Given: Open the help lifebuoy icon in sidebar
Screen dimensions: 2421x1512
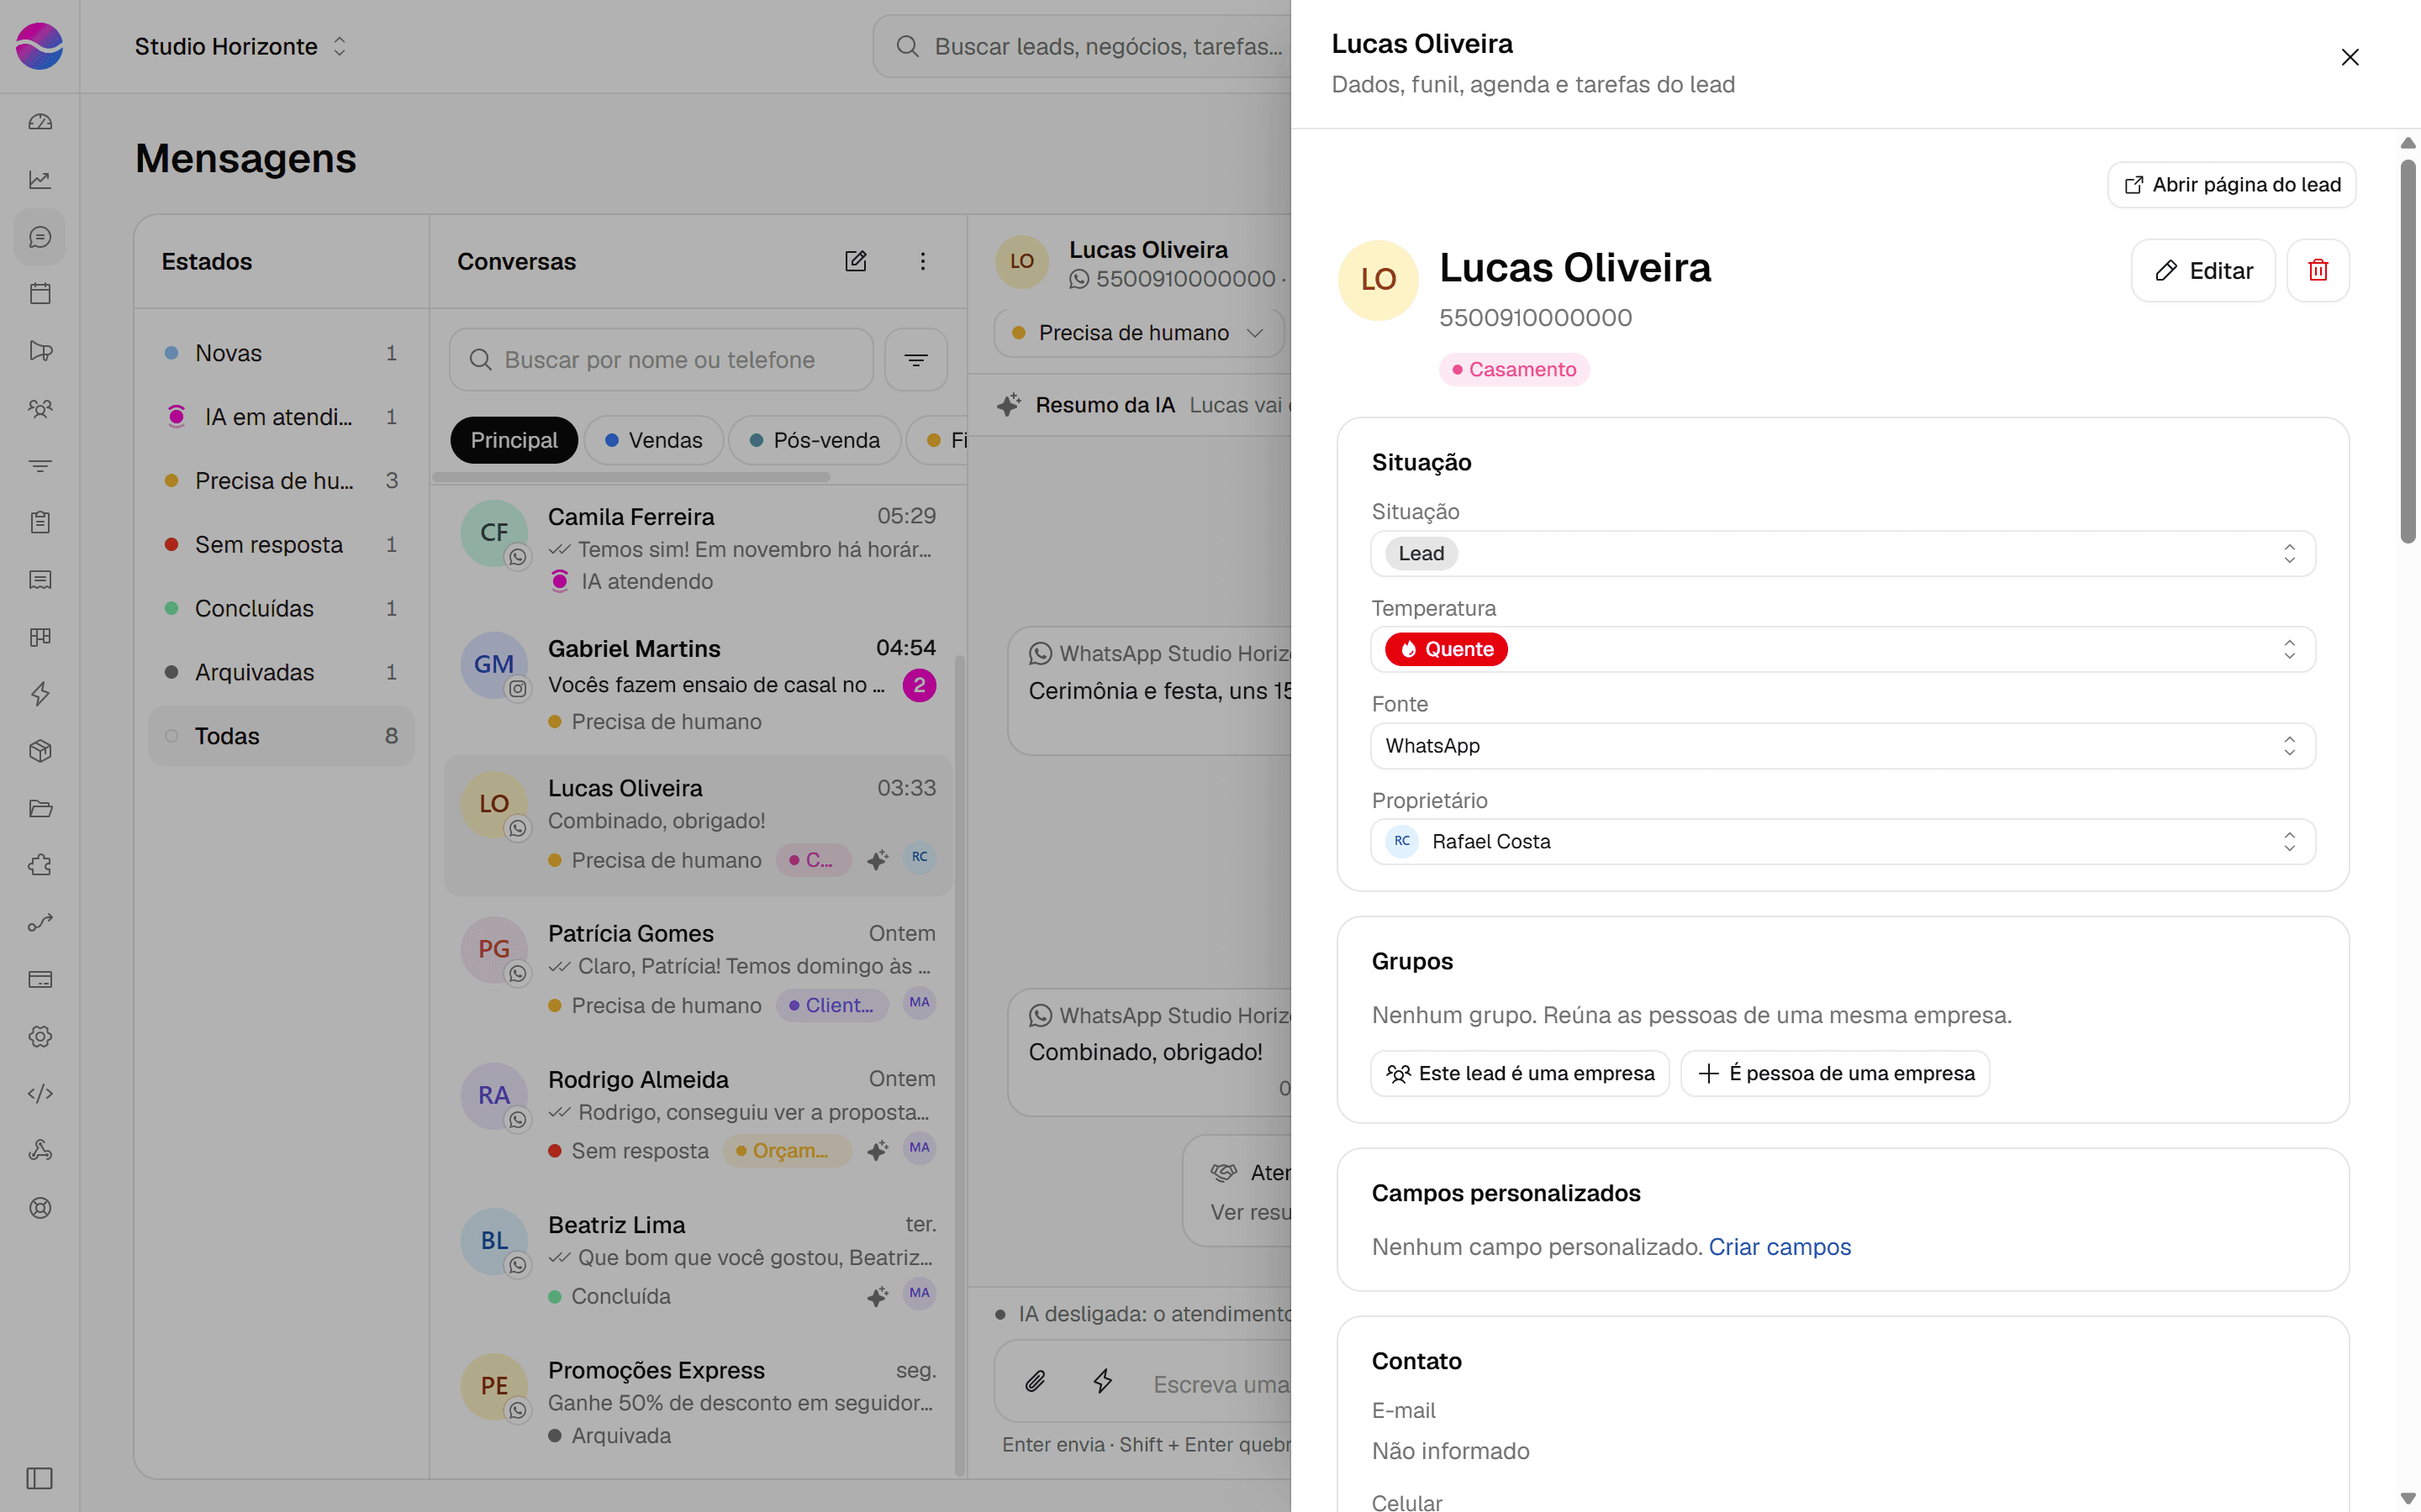Looking at the screenshot, I should tap(40, 1207).
